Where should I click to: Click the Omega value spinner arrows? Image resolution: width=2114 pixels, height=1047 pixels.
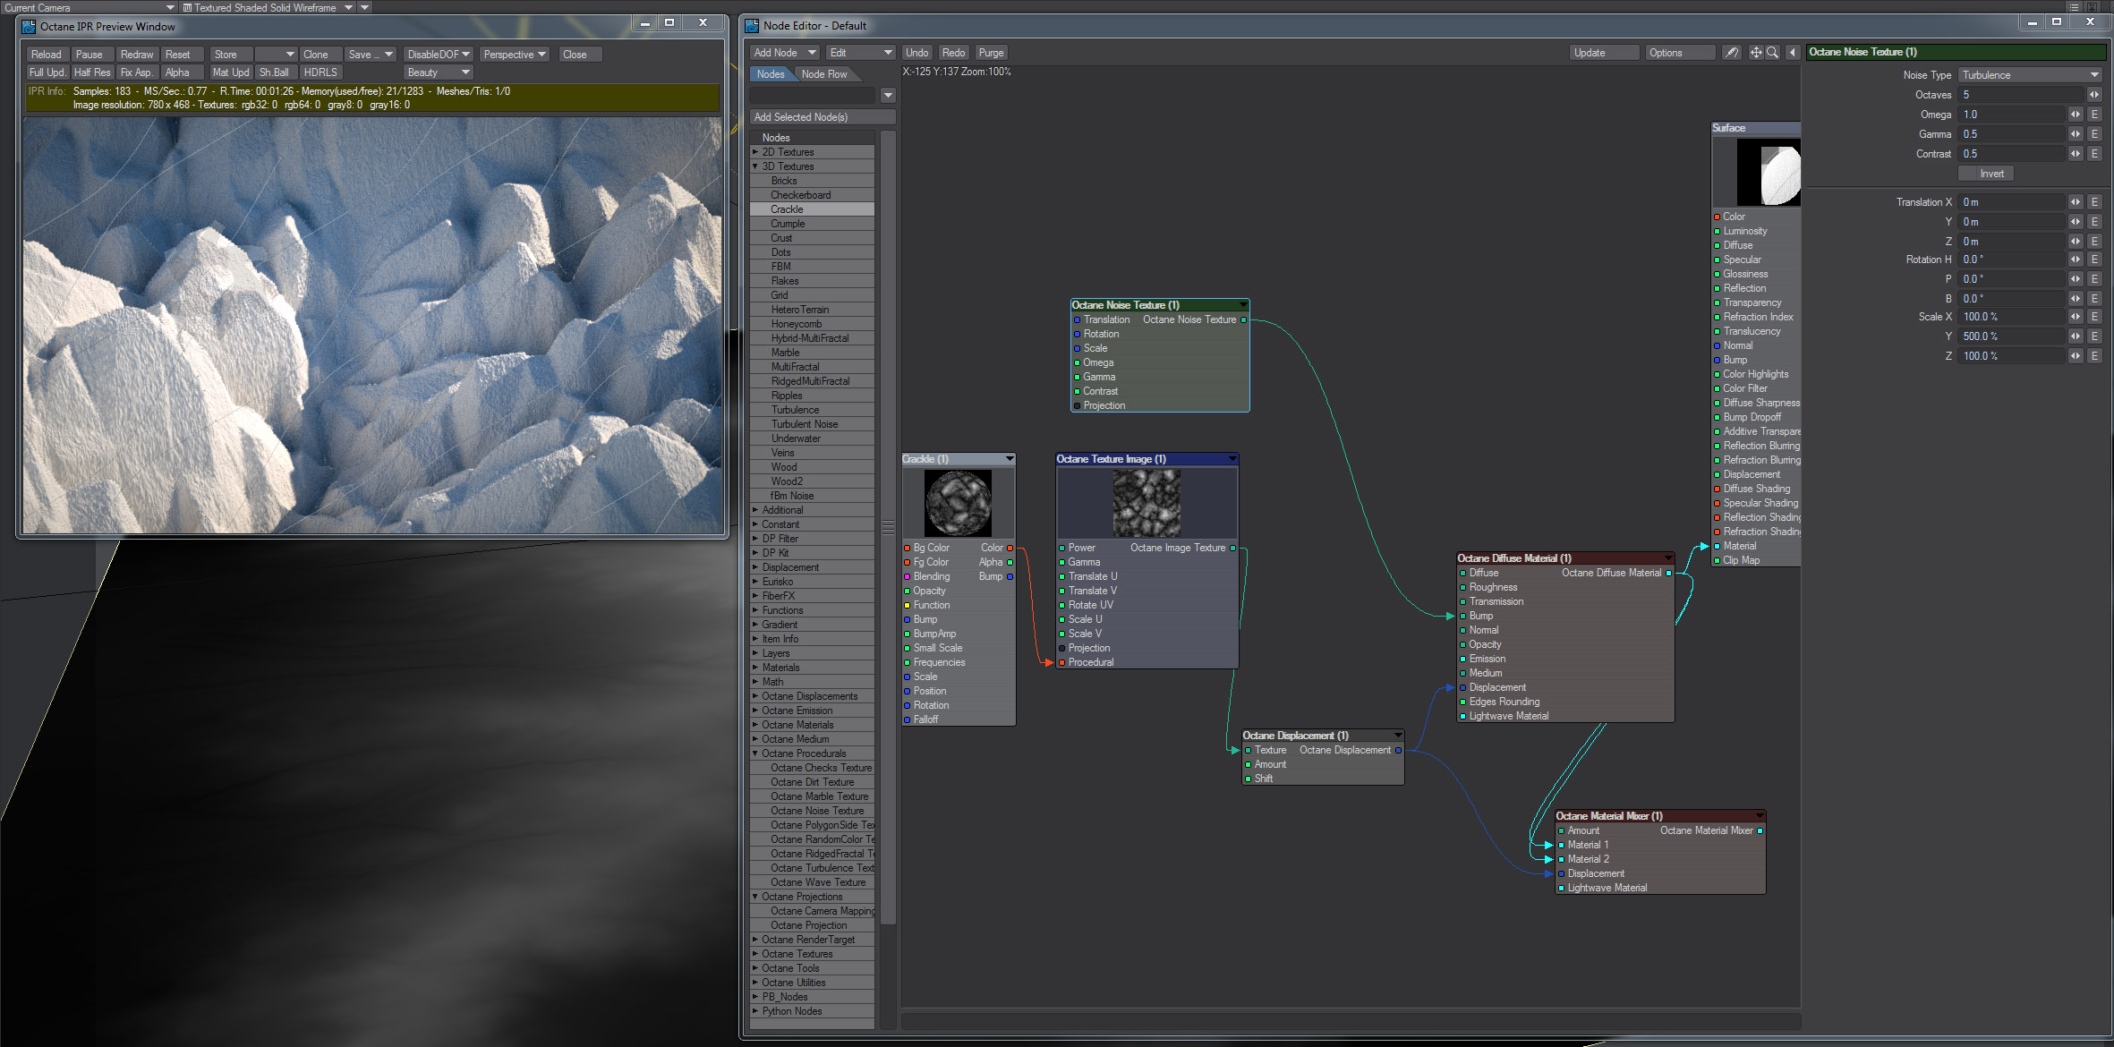pyautogui.click(x=2076, y=115)
